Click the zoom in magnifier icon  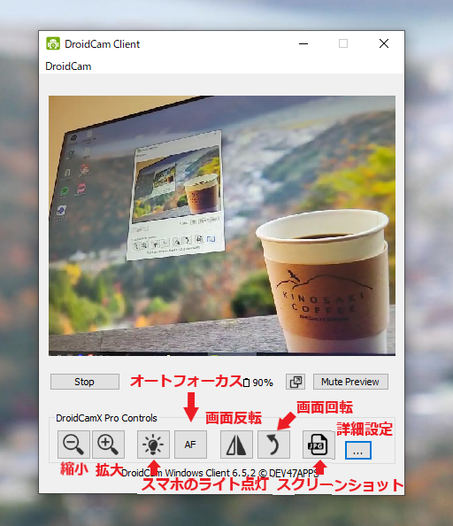[108, 445]
